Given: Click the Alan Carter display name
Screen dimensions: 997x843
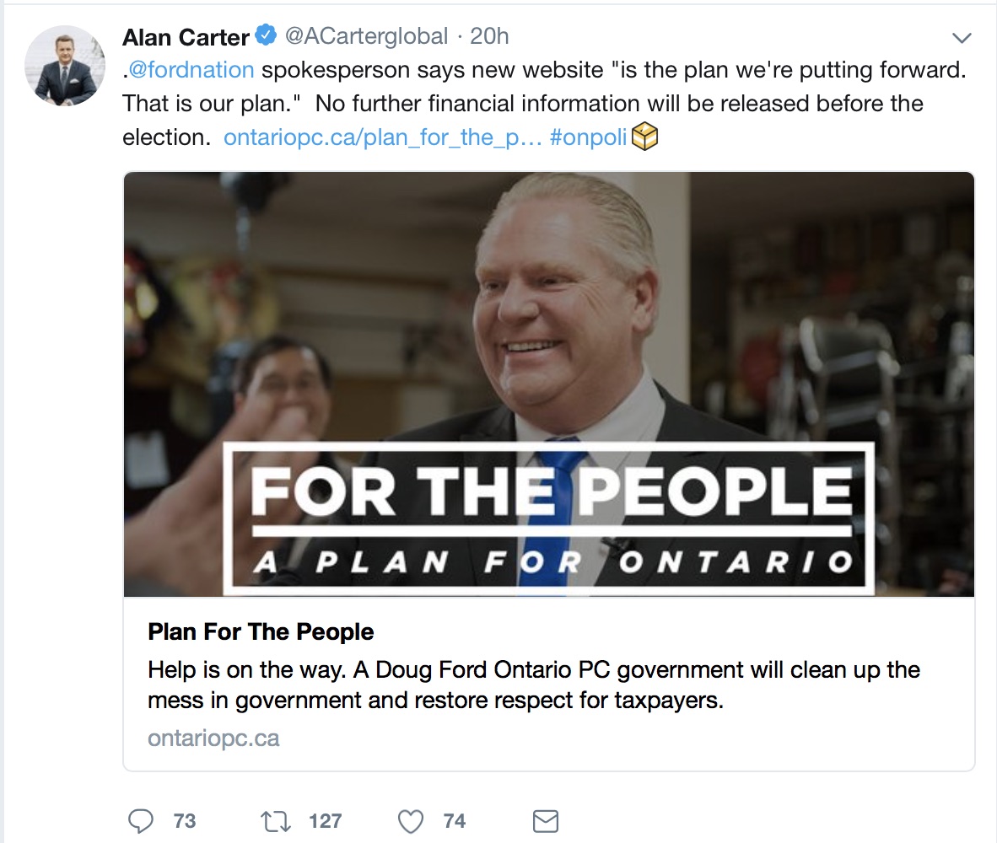Looking at the screenshot, I should pyautogui.click(x=186, y=37).
